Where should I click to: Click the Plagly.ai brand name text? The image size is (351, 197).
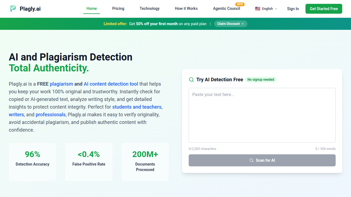[30, 9]
